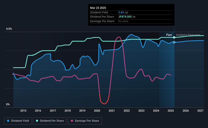Viewport: 208px width, 128px height.
Task: Click the 2019 x-axis label
Action: pyautogui.click(x=82, y=111)
